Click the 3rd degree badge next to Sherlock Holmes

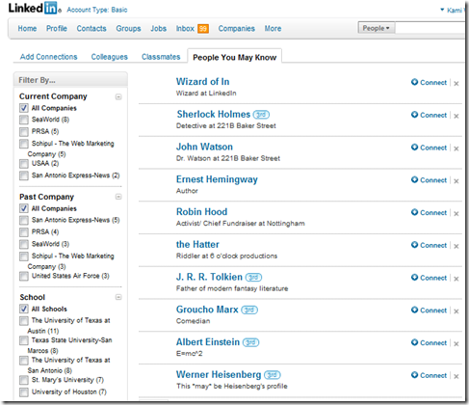[261, 115]
